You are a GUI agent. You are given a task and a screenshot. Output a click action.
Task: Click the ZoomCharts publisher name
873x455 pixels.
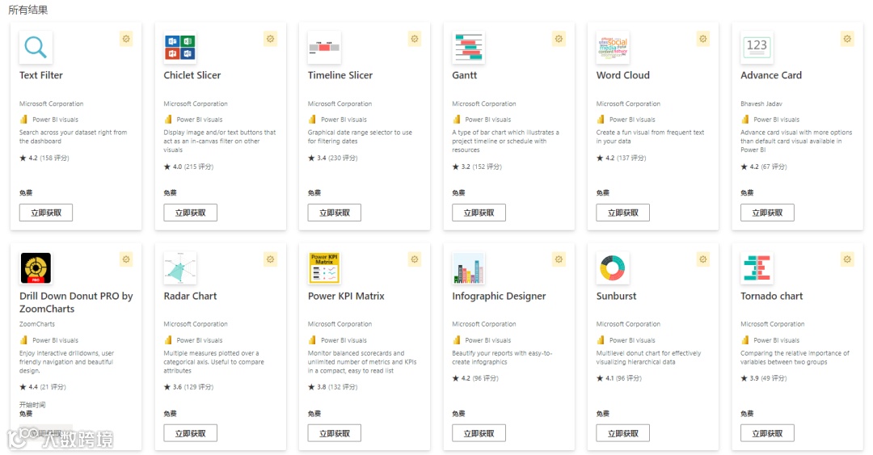pyautogui.click(x=37, y=324)
